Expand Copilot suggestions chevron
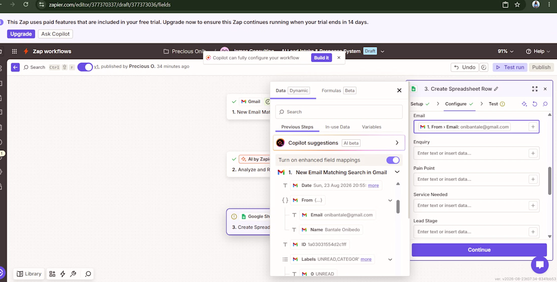 click(x=397, y=143)
